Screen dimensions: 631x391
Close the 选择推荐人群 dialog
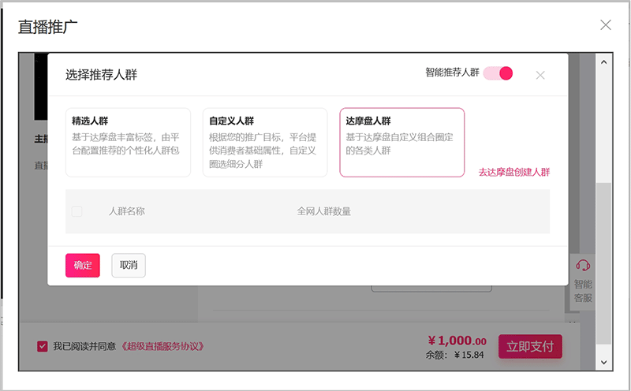540,75
